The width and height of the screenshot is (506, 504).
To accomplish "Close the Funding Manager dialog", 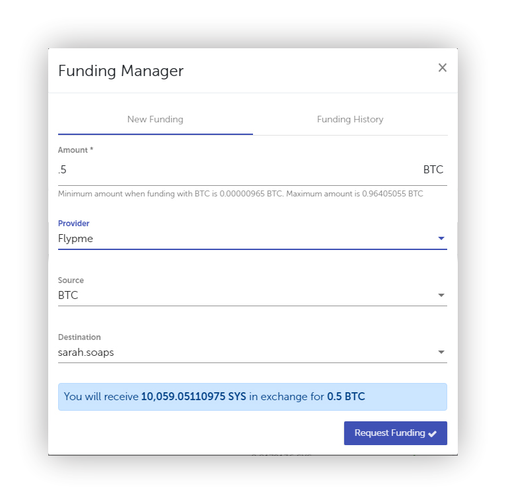I will 443,67.
